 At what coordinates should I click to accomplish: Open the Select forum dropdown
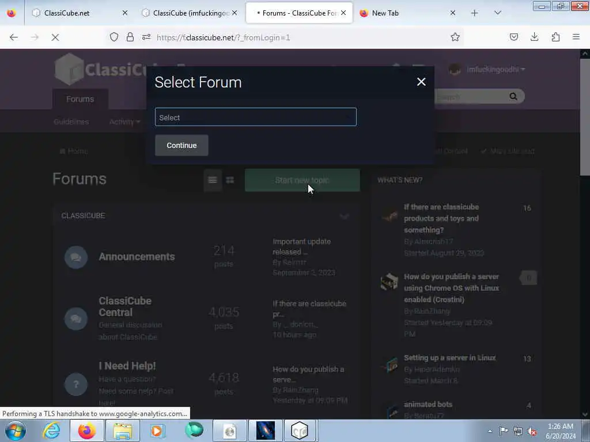point(255,117)
